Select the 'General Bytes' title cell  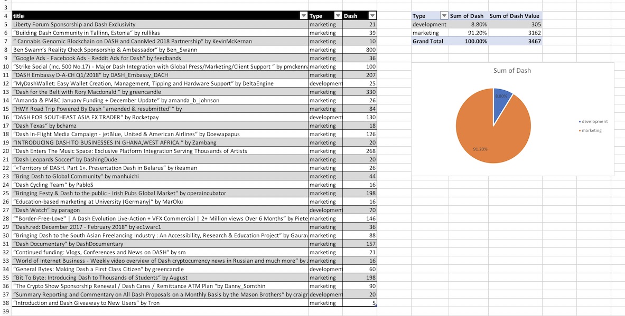[x=160, y=269]
